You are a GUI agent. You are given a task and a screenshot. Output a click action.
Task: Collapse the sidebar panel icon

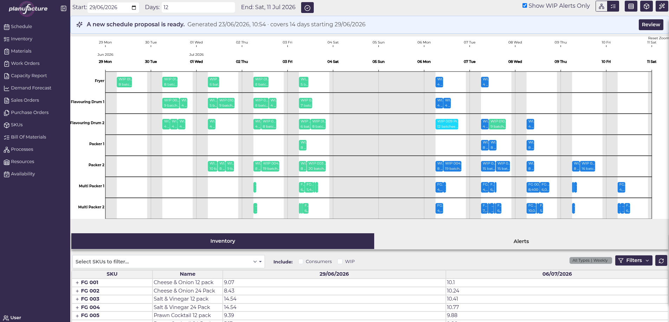64,8
